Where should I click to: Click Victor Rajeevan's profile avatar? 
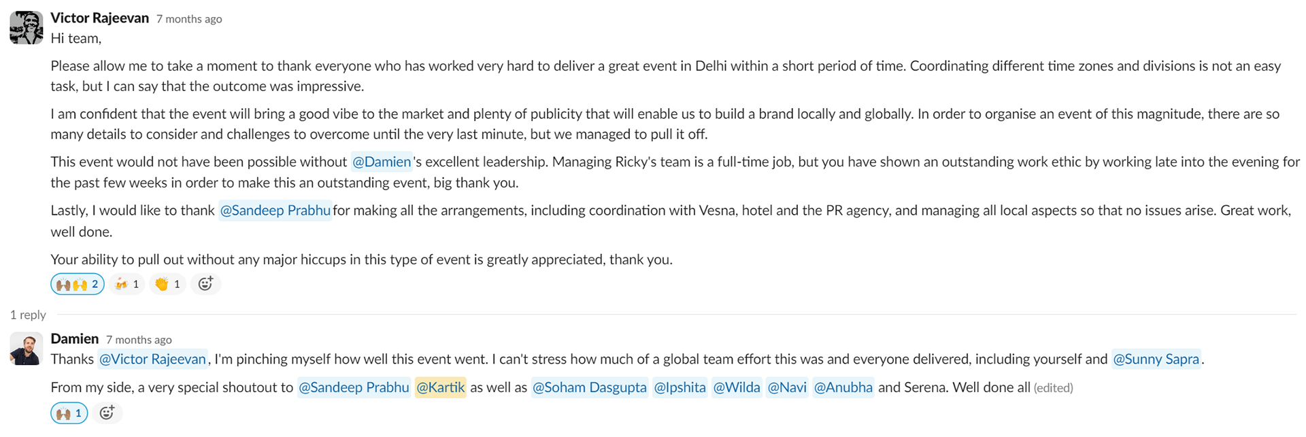27,28
